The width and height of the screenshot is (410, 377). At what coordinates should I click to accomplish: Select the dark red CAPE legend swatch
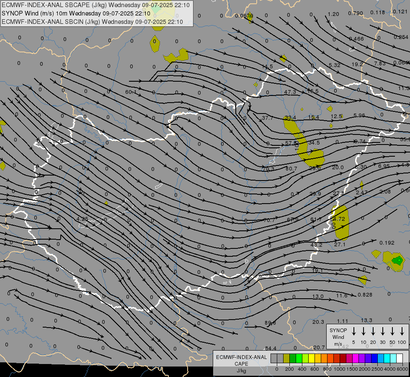pyautogui.click(x=343, y=358)
